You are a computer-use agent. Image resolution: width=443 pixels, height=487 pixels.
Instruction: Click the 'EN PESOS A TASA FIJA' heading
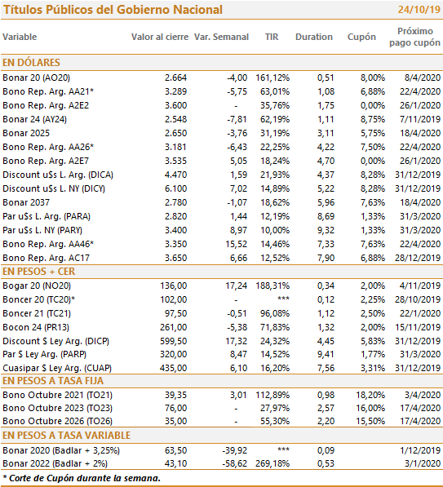coord(53,381)
